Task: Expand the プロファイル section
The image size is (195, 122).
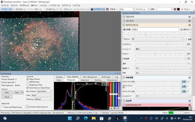Action: tap(124, 17)
